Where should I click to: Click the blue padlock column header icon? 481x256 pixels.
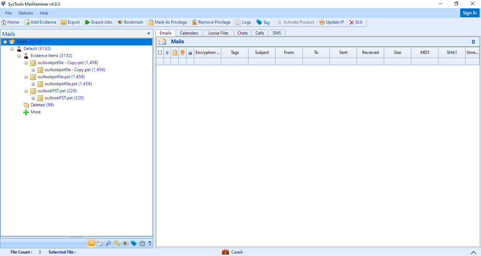pyautogui.click(x=190, y=52)
